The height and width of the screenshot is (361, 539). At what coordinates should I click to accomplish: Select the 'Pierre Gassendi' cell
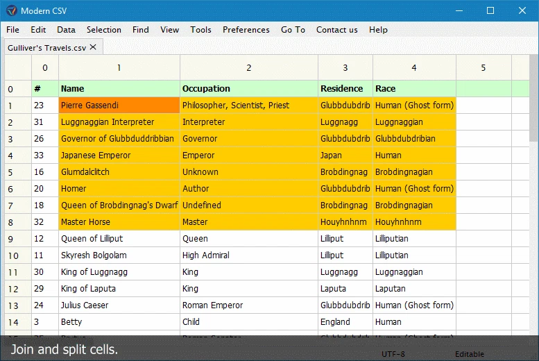coord(119,106)
